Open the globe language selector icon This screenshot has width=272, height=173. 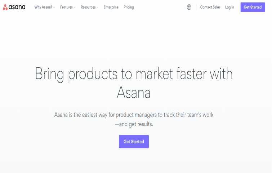click(x=189, y=7)
